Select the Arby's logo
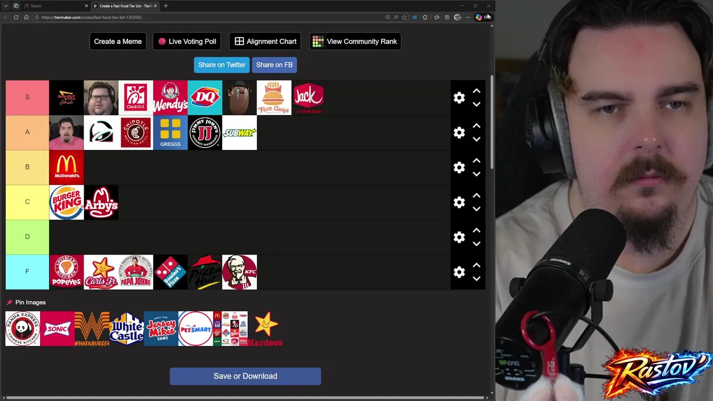Image resolution: width=713 pixels, height=401 pixels. pyautogui.click(x=101, y=202)
